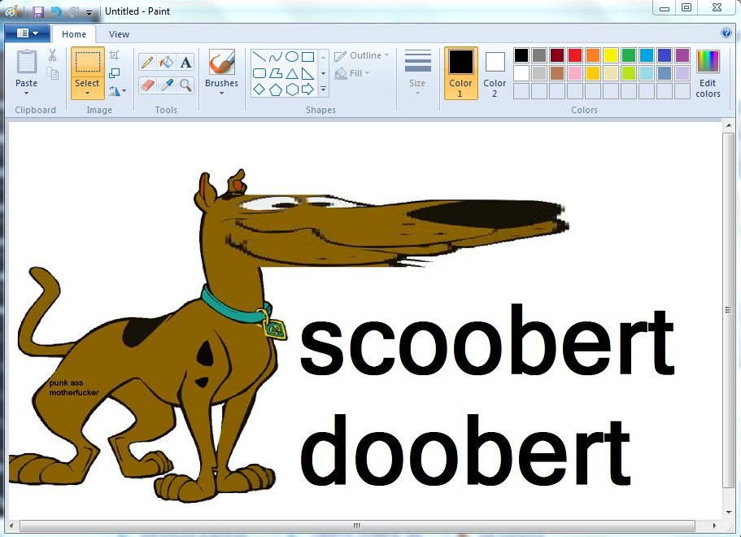Open the Outline dropdown
This screenshot has width=741, height=537.
pyautogui.click(x=361, y=55)
